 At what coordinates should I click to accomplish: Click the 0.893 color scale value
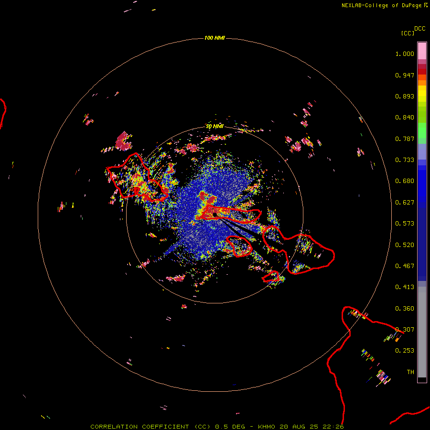pos(405,96)
